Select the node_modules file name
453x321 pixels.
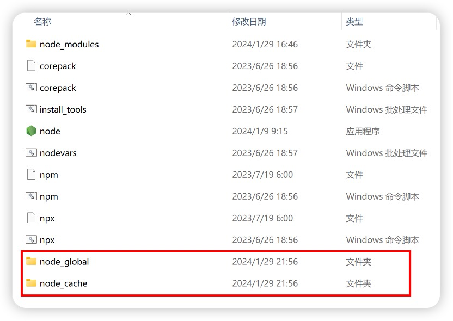(69, 45)
